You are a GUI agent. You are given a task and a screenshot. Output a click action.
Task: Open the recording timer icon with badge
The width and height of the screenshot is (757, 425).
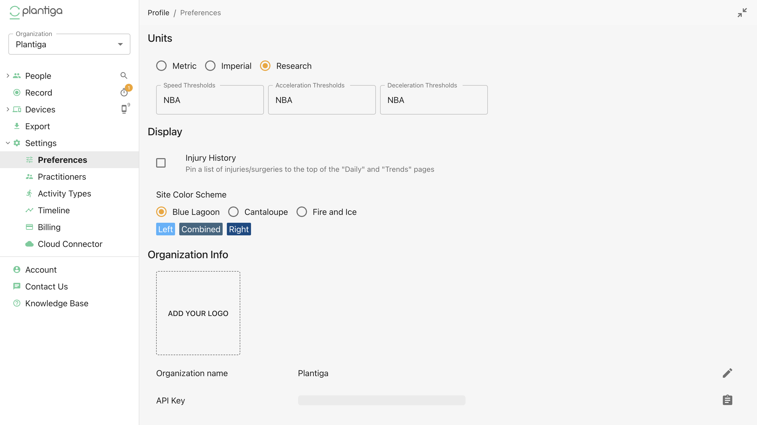pos(124,92)
